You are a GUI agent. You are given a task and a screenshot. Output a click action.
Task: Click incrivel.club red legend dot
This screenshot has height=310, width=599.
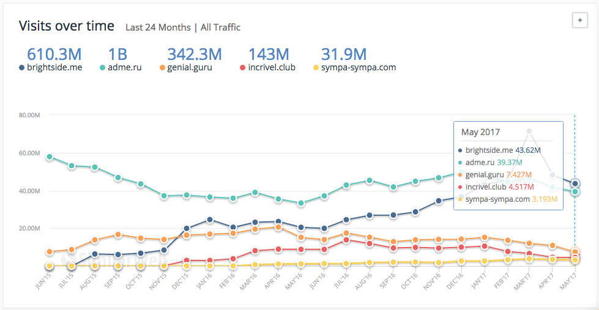coord(243,68)
